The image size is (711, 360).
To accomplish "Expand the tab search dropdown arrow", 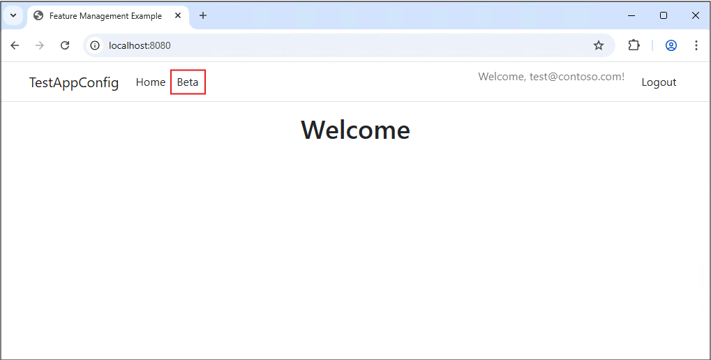I will [13, 15].
